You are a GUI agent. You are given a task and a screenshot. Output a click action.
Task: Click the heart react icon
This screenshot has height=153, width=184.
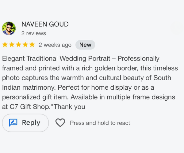coord(60,123)
